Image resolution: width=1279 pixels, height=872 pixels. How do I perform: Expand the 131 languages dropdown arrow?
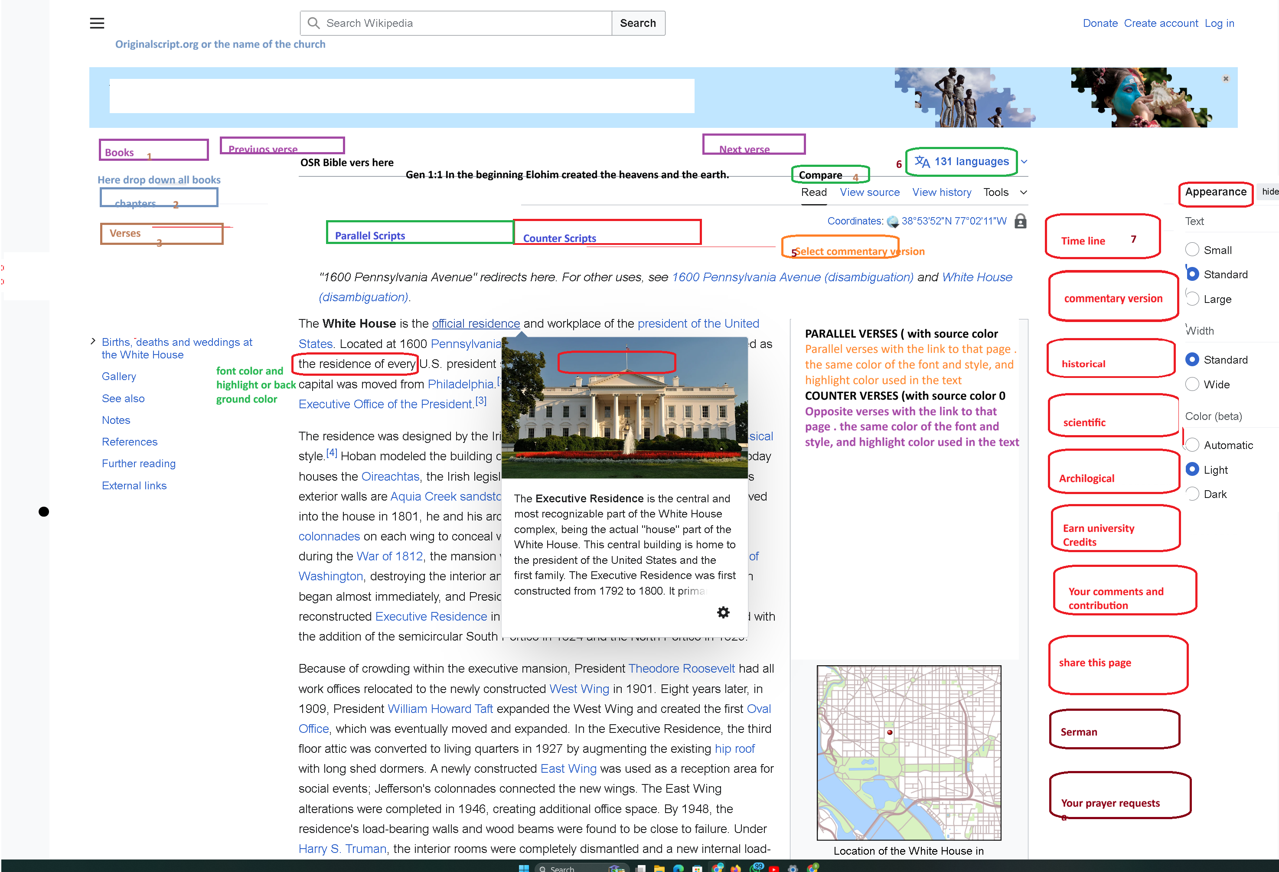click(x=1024, y=162)
